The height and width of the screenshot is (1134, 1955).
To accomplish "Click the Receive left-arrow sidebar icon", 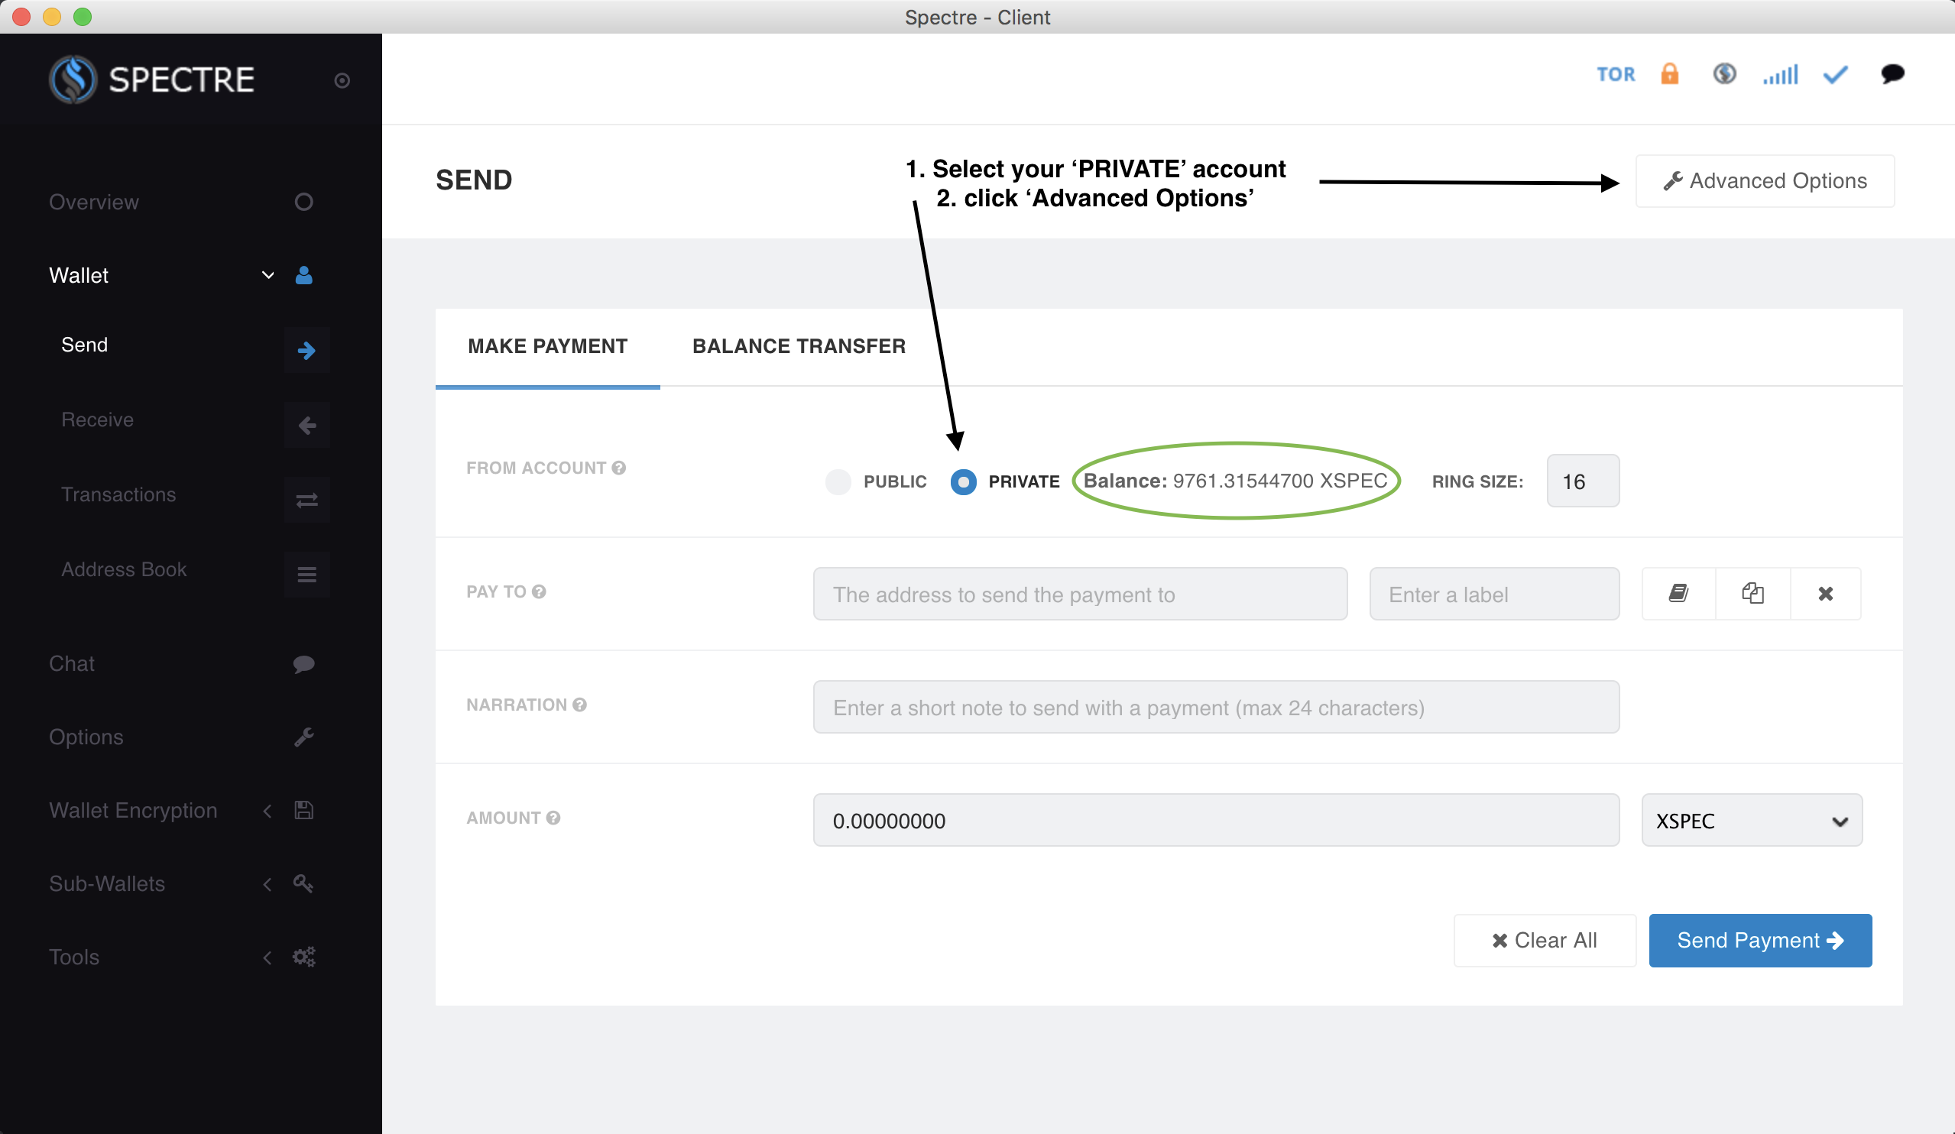I will click(306, 425).
